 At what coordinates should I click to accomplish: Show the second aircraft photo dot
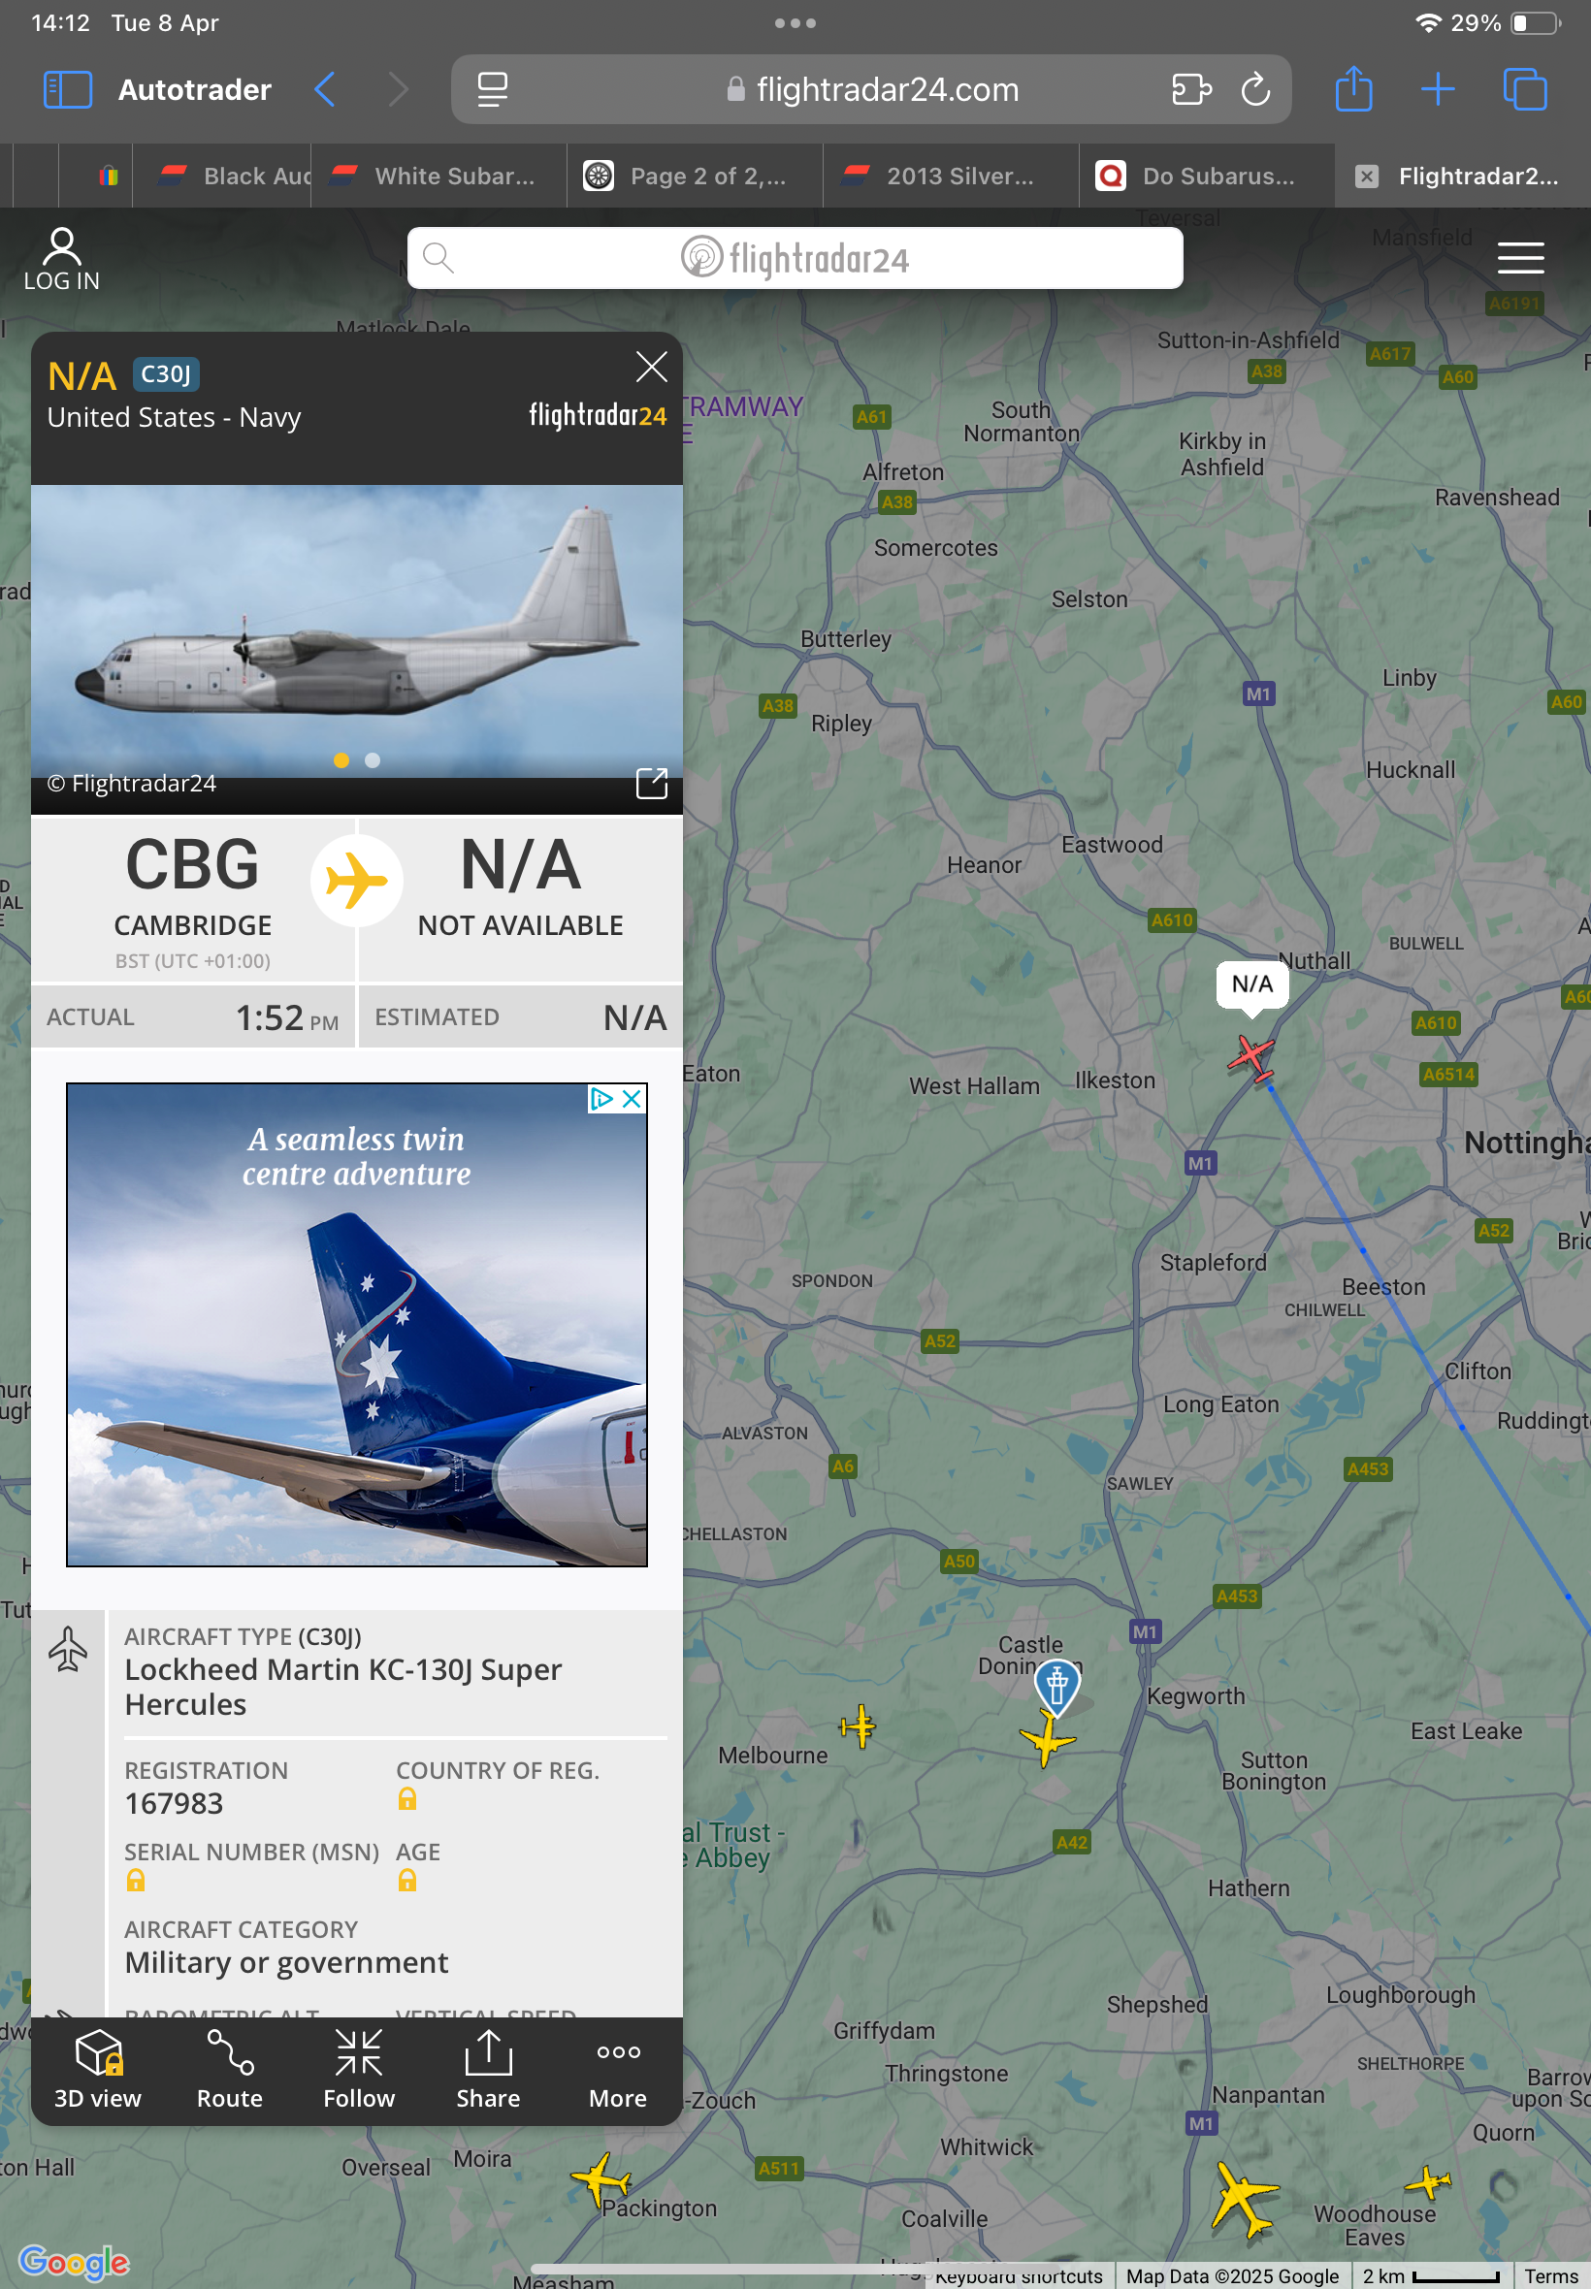point(373,760)
